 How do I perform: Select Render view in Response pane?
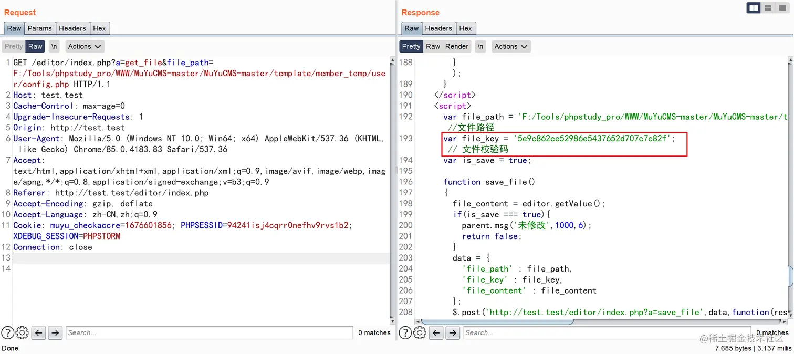pyautogui.click(x=457, y=46)
